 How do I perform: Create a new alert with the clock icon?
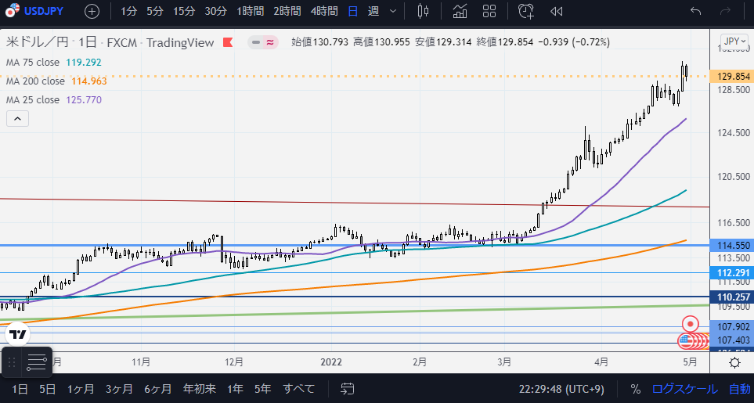coord(526,12)
